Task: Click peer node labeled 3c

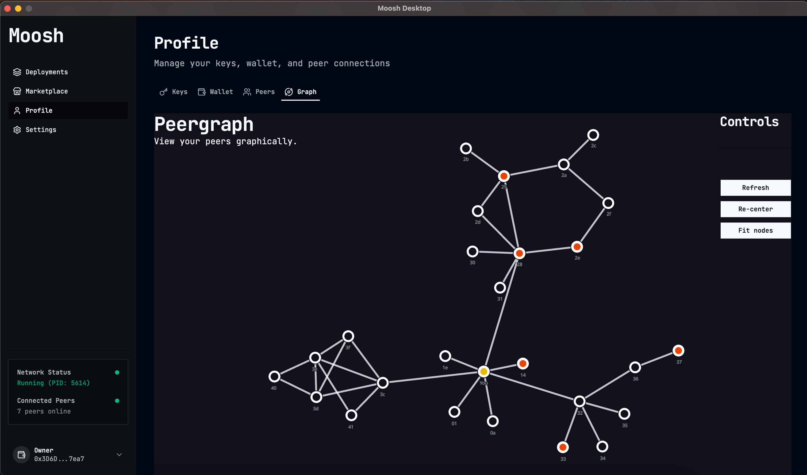Action: 383,383
